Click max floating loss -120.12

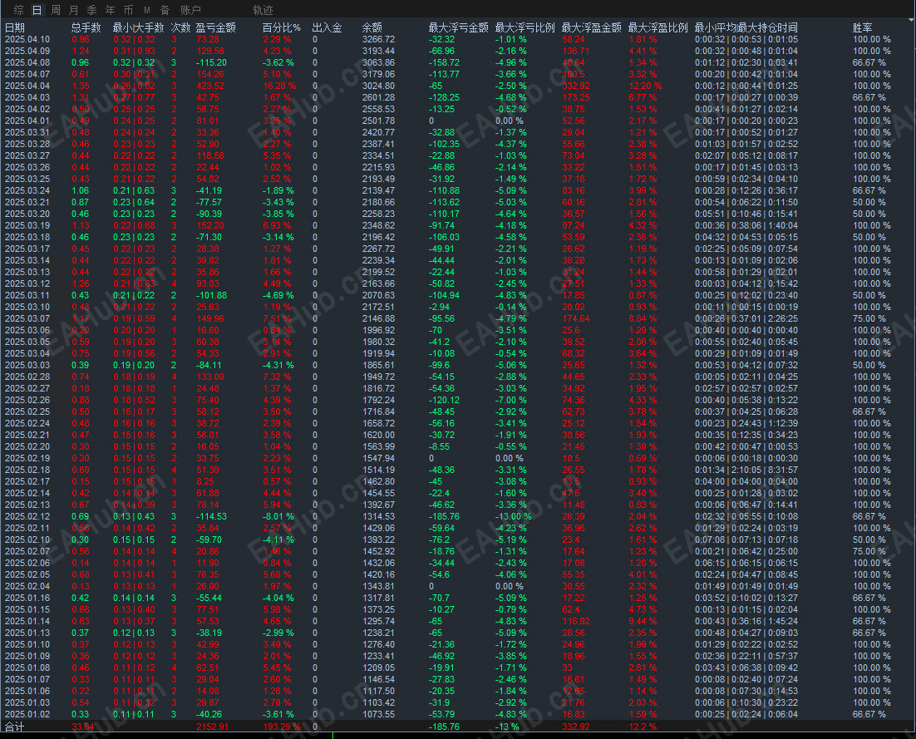pyautogui.click(x=444, y=400)
